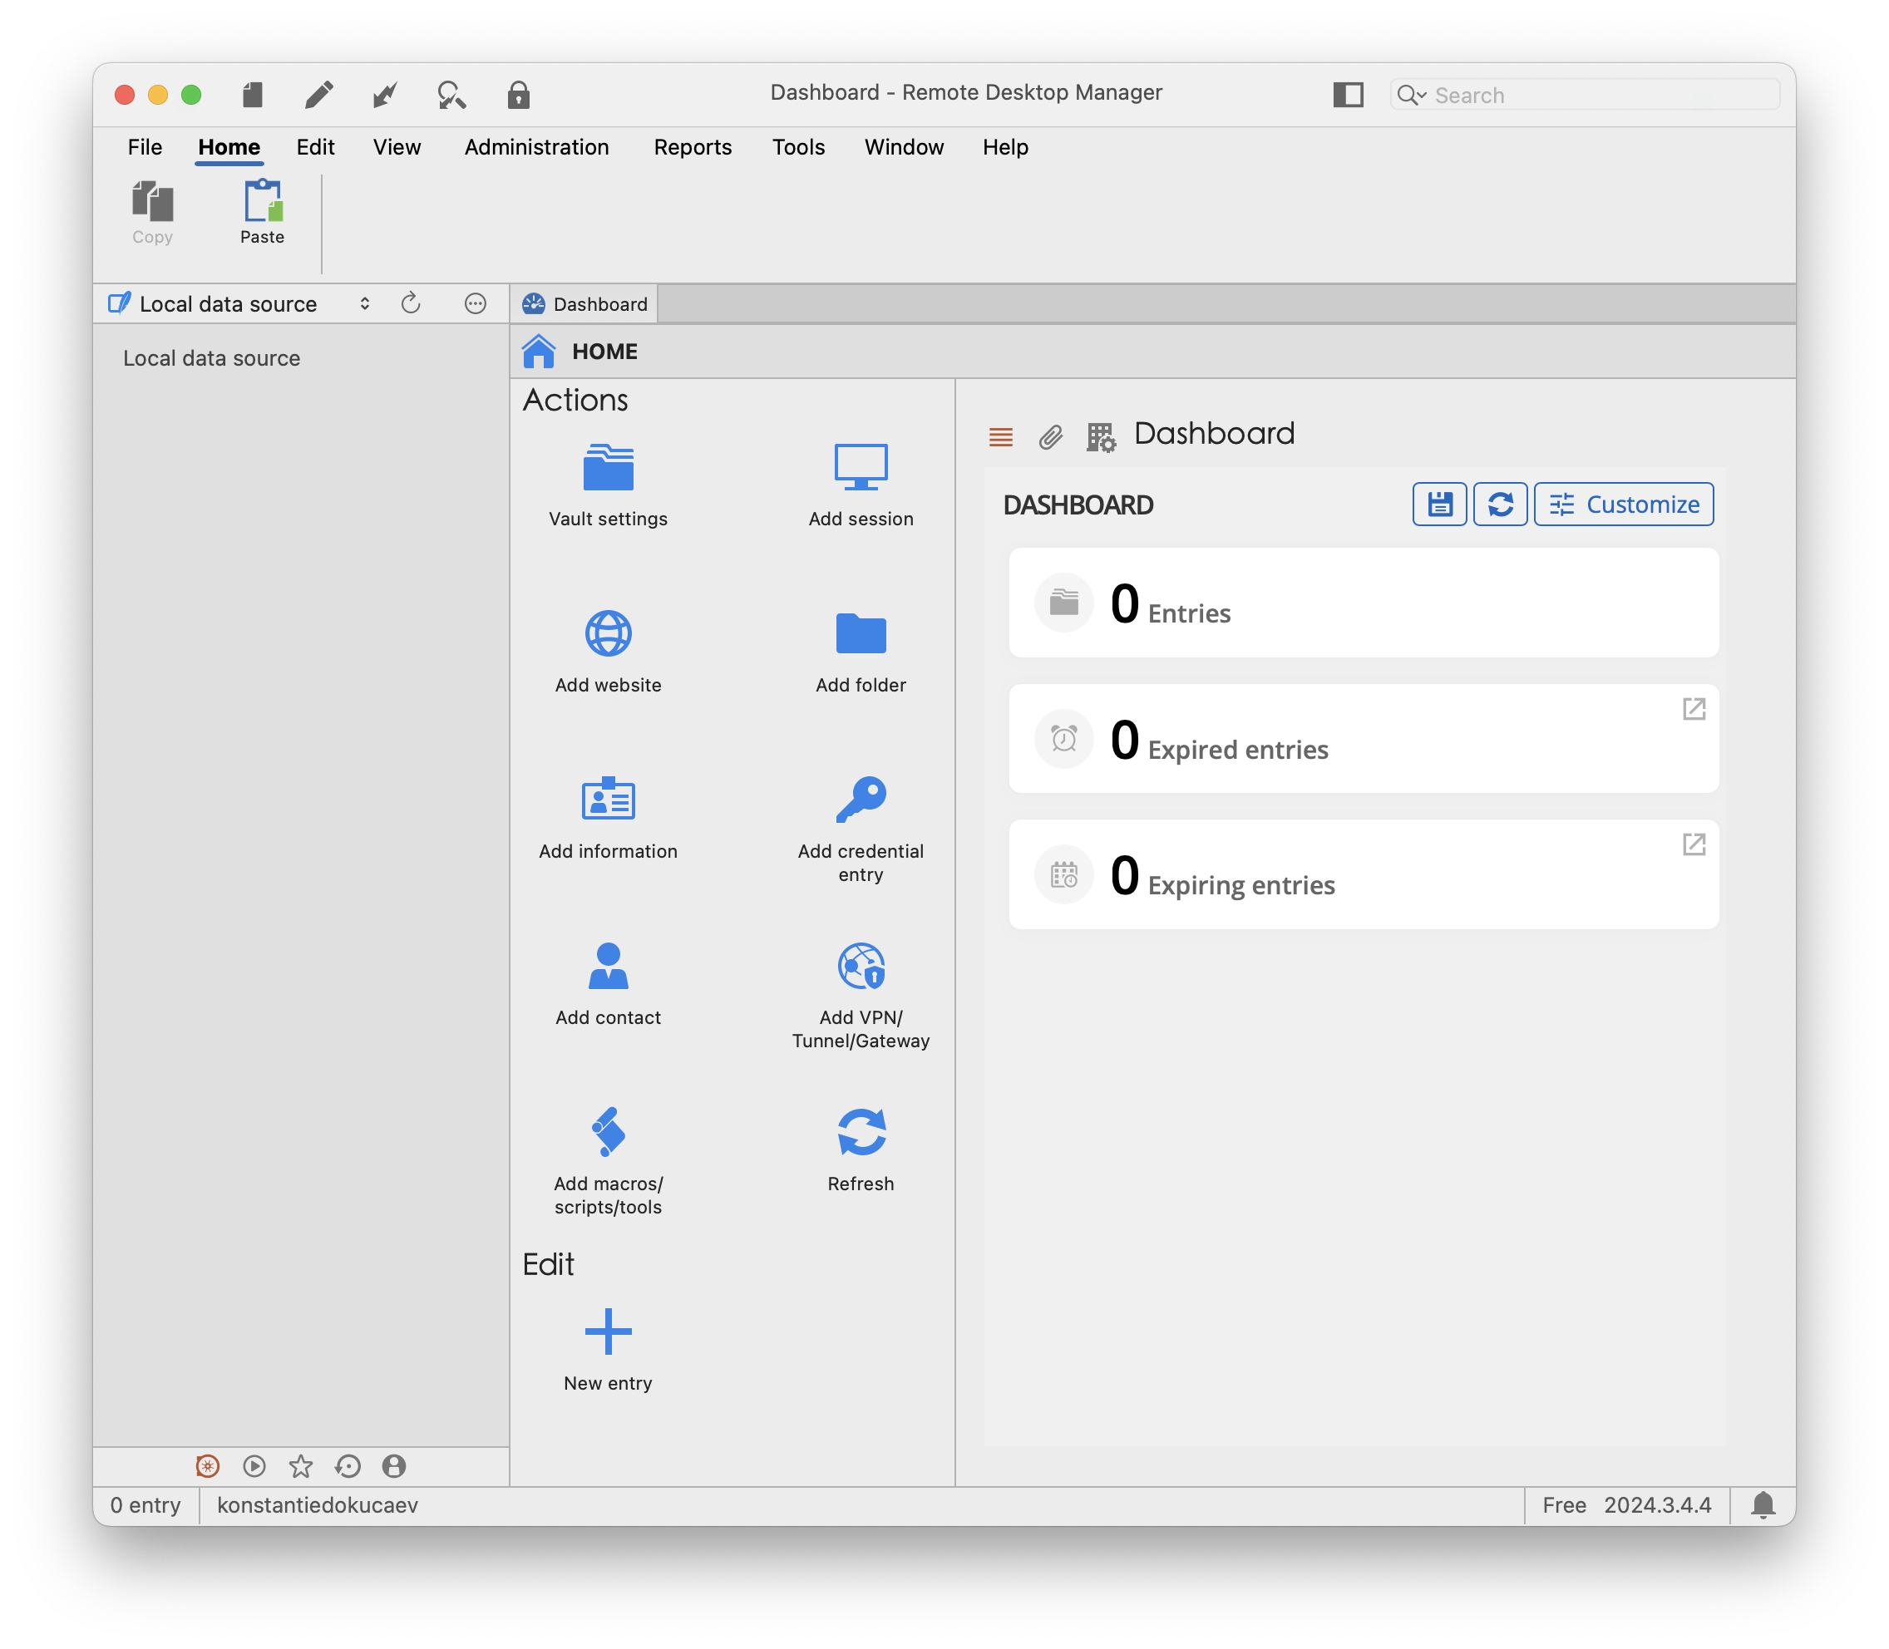Click Add credential entry key icon
Image resolution: width=1889 pixels, height=1649 pixels.
[860, 800]
